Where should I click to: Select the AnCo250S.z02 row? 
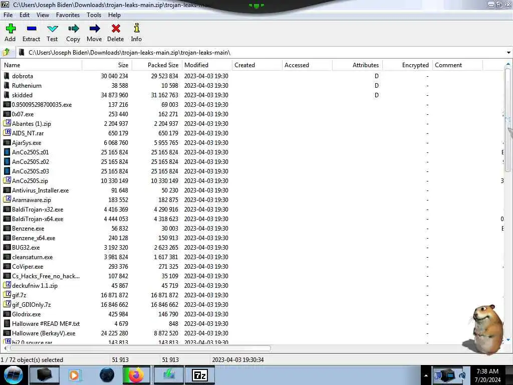(x=252, y=162)
